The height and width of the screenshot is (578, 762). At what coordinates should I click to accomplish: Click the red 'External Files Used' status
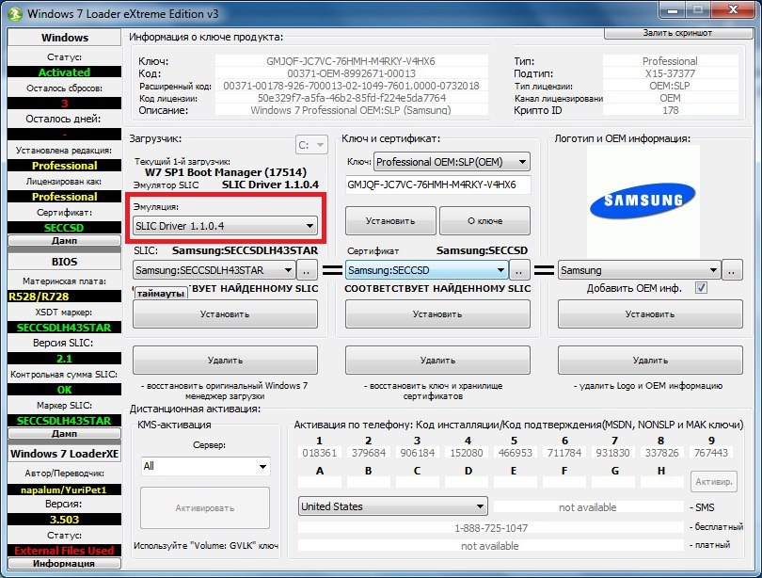coord(64,551)
